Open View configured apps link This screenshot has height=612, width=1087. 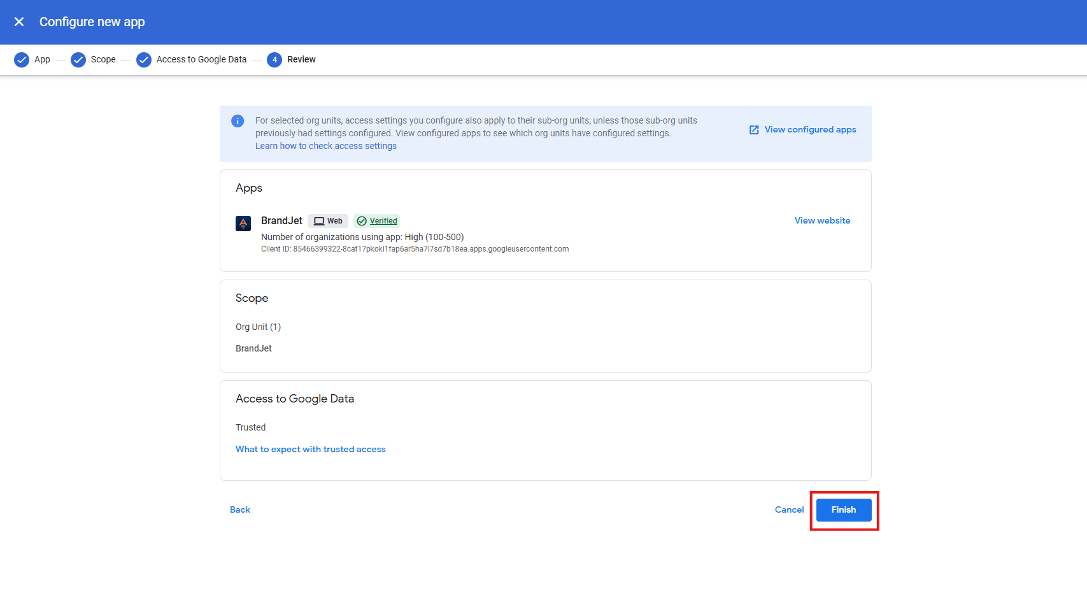point(810,129)
